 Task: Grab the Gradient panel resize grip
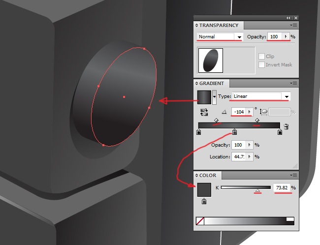click(x=295, y=166)
